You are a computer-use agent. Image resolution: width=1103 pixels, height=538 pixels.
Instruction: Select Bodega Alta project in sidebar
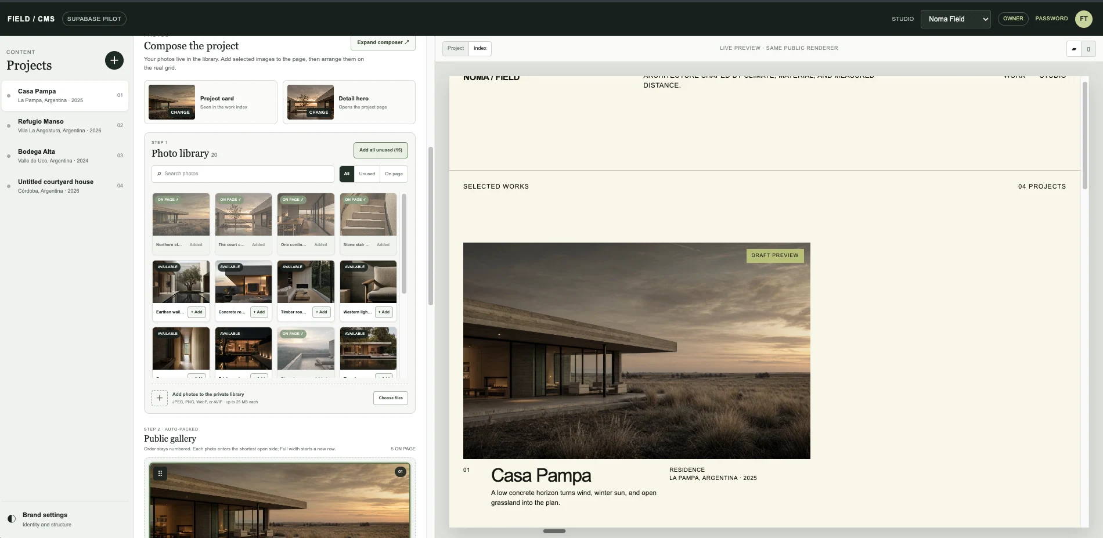pyautogui.click(x=65, y=156)
